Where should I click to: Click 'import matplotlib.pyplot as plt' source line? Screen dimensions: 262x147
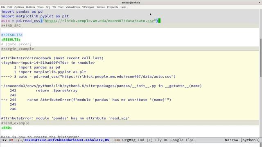pyautogui.click(x=35, y=16)
